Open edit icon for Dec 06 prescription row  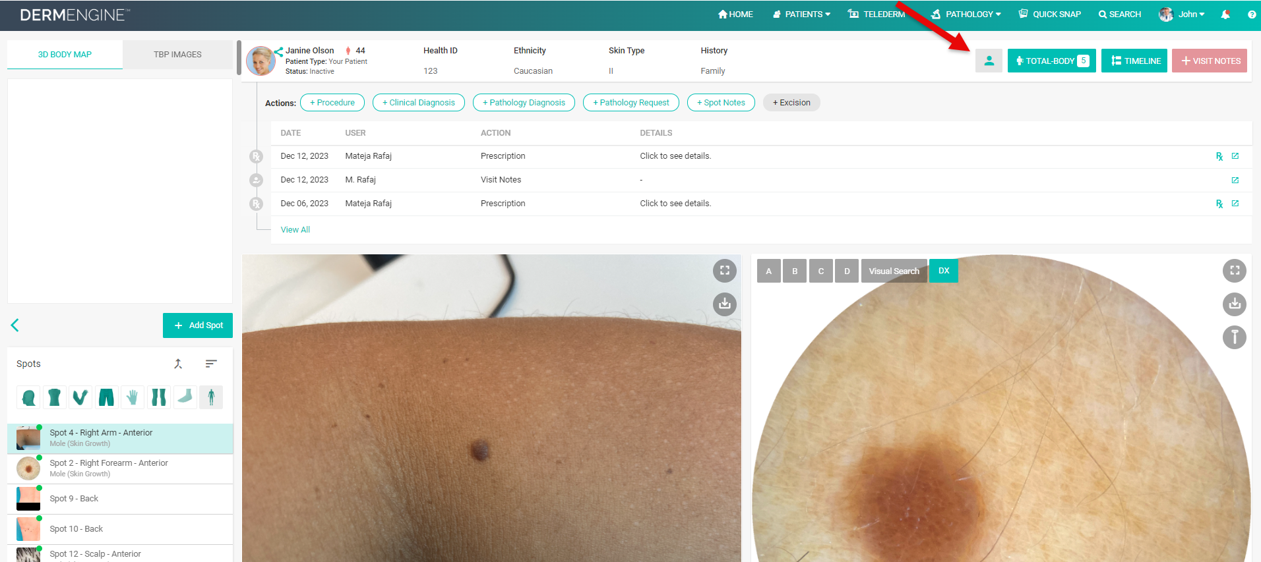[x=1235, y=204]
